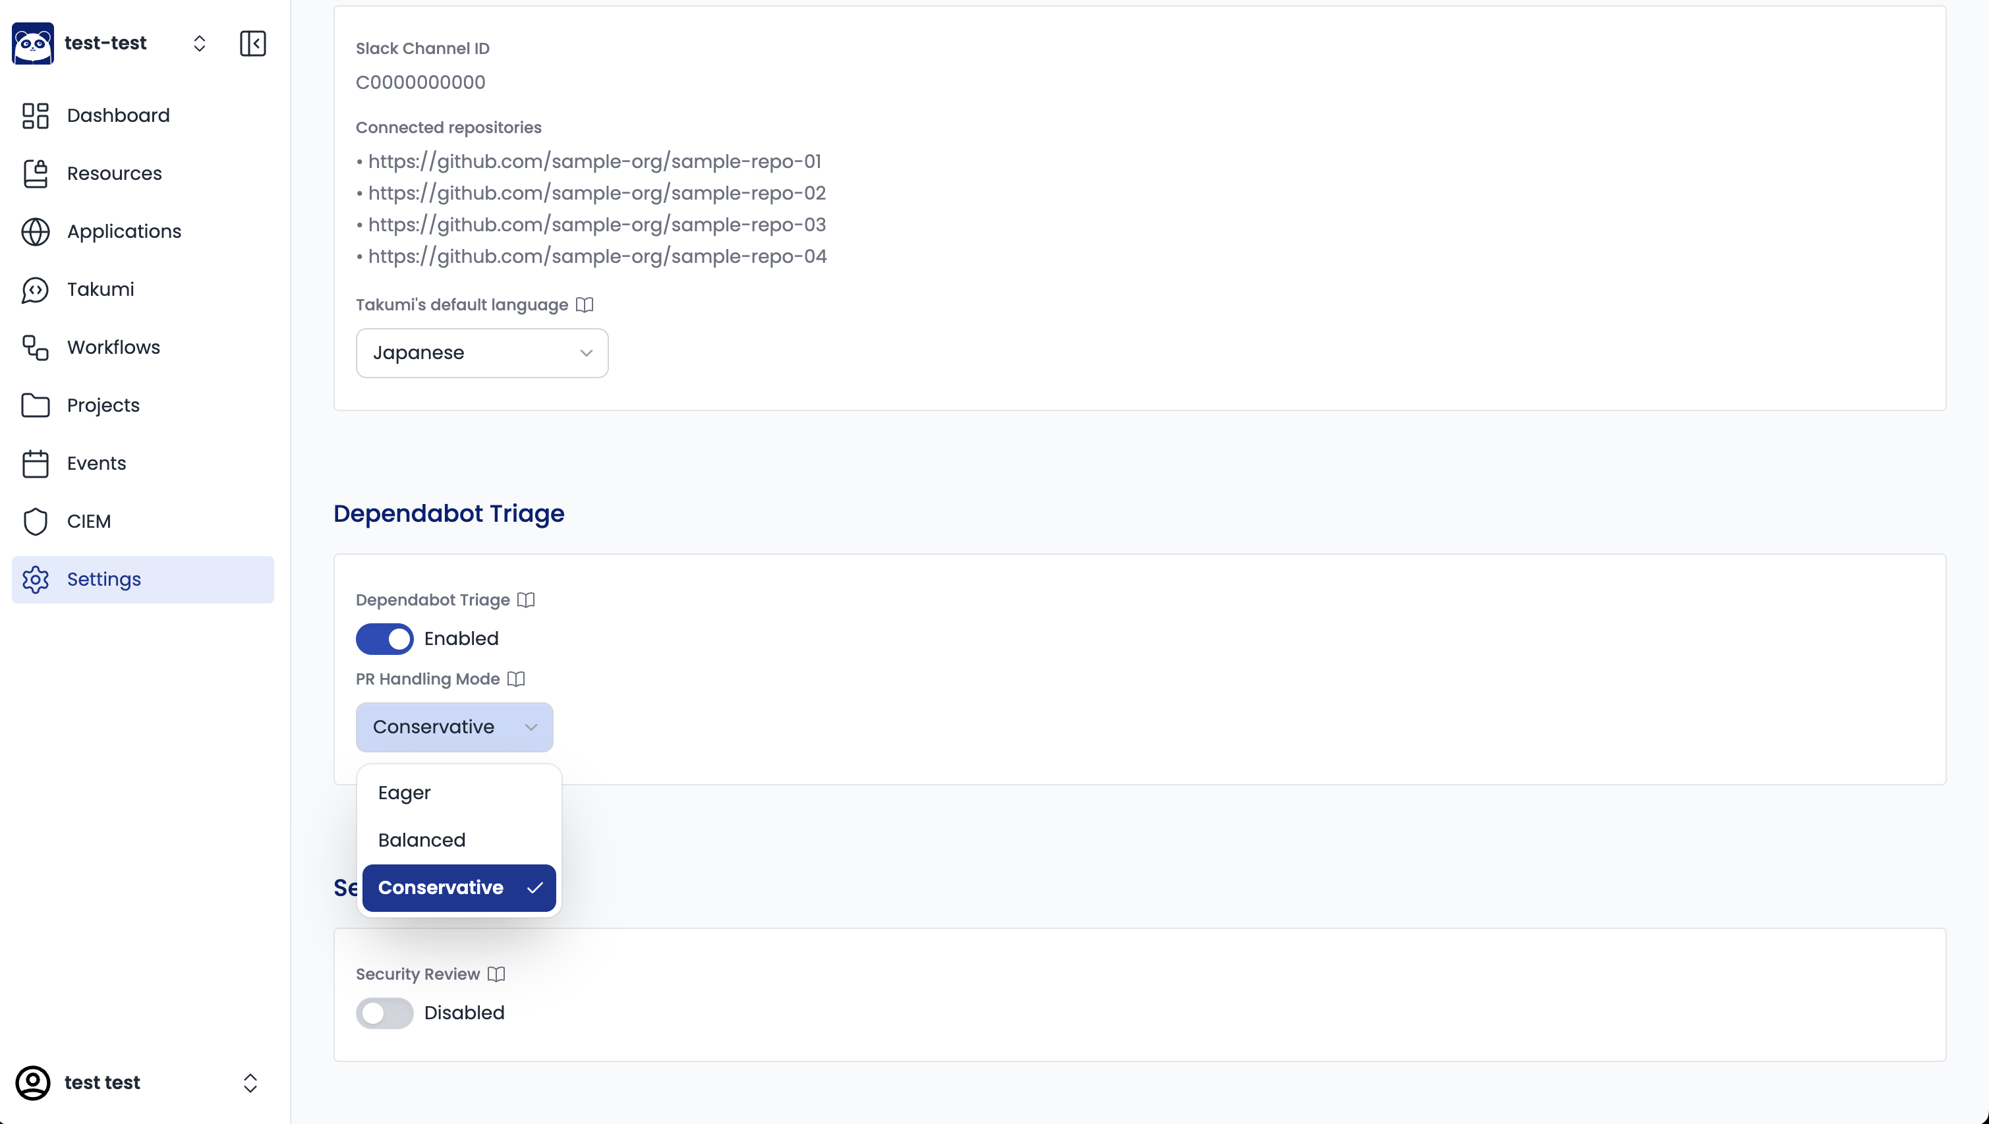The height and width of the screenshot is (1124, 1989).
Task: Disable the Dependabot Triage toggle
Action: [384, 638]
